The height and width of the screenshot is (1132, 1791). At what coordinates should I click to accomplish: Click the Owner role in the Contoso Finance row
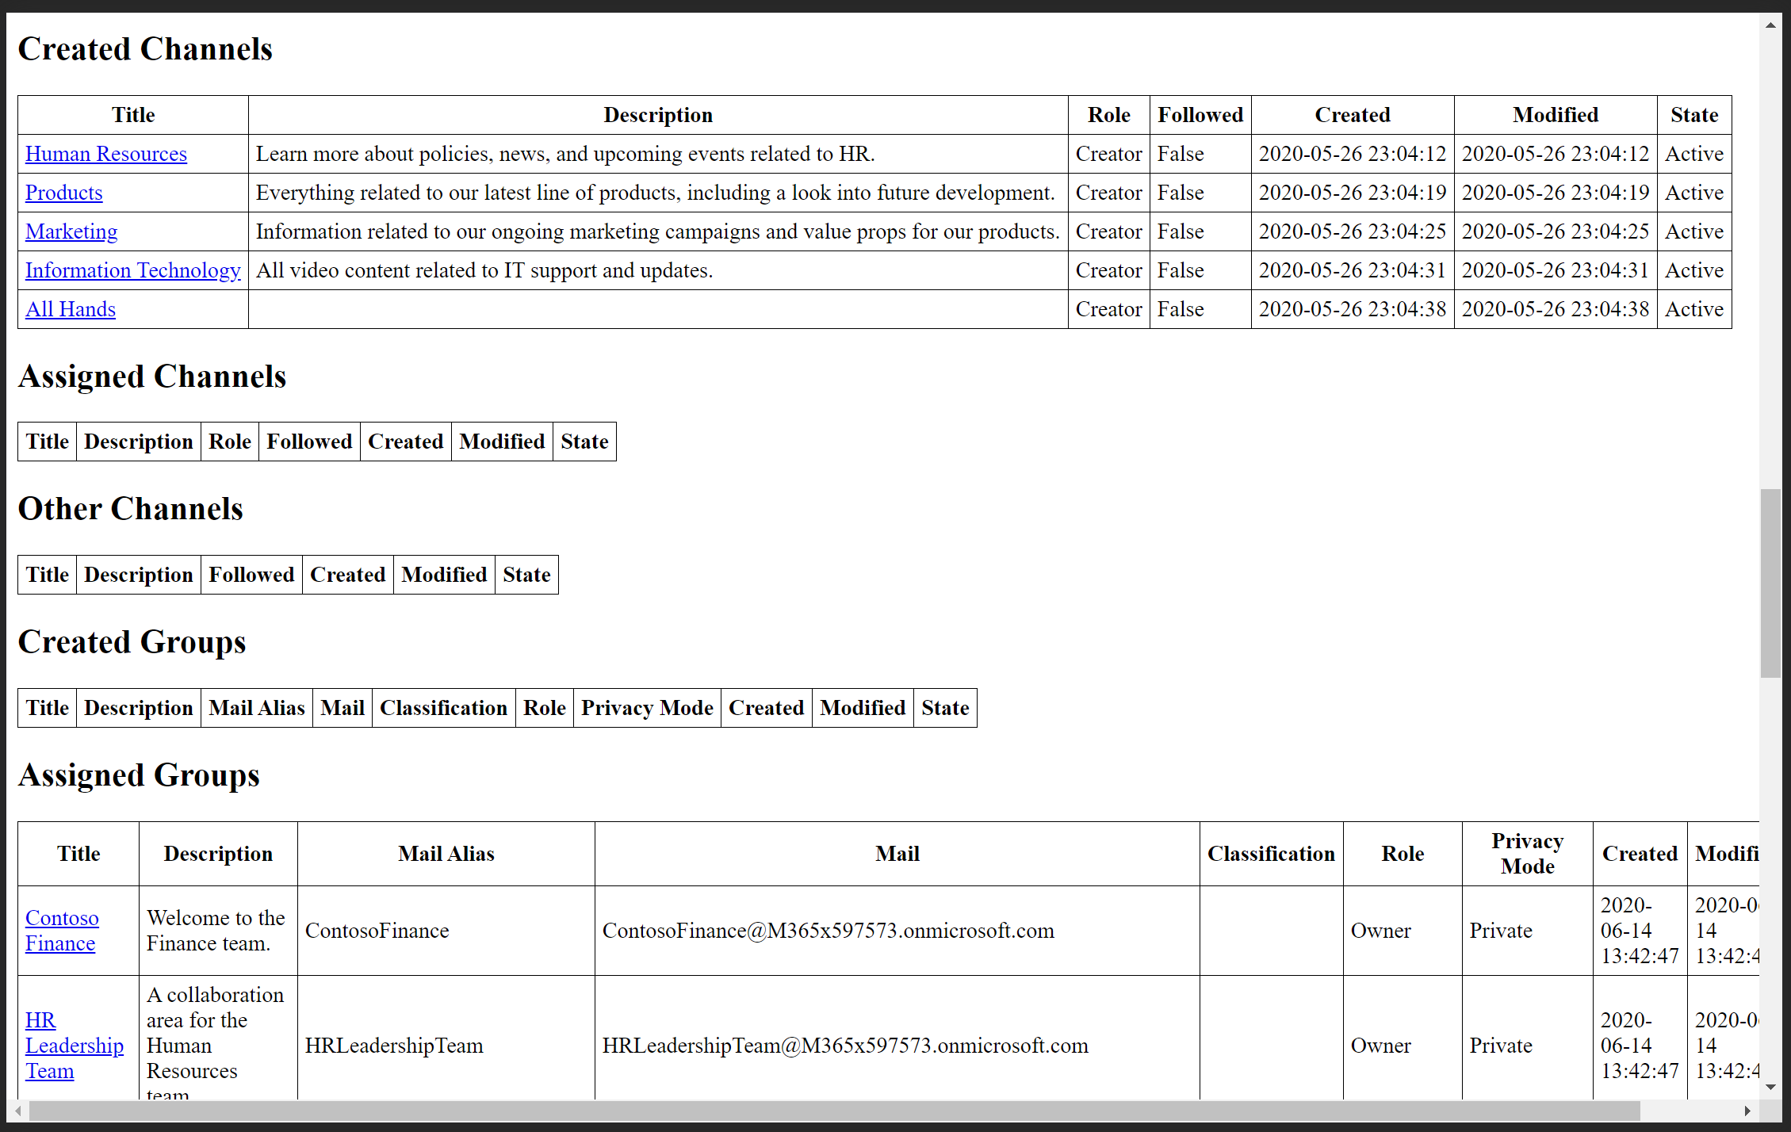[x=1381, y=931]
